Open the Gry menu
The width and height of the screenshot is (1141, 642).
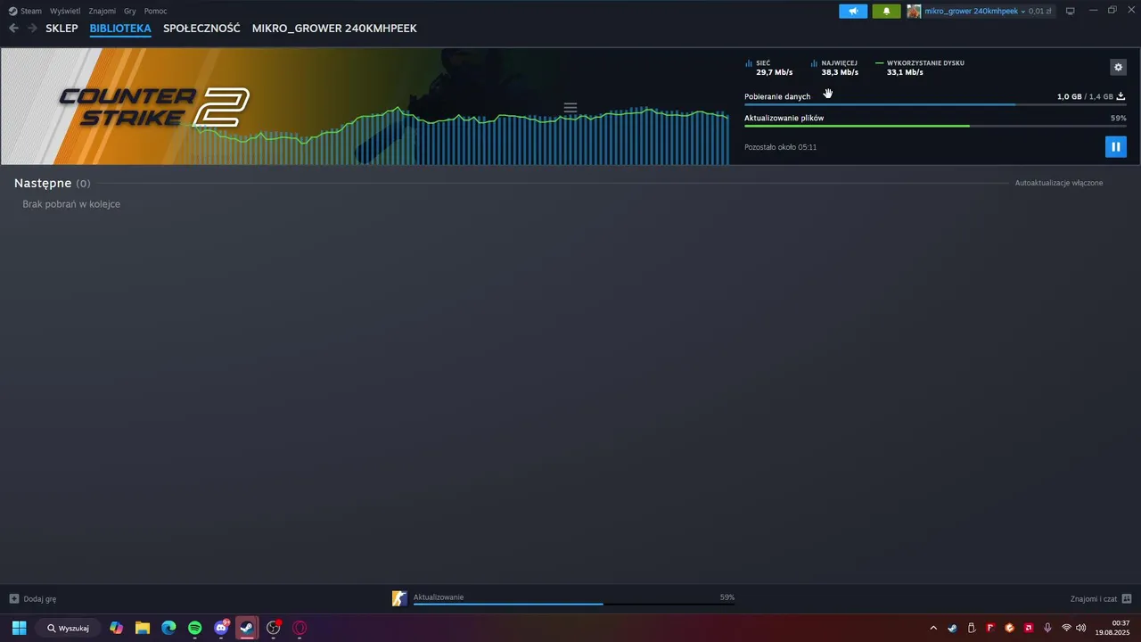(x=130, y=11)
